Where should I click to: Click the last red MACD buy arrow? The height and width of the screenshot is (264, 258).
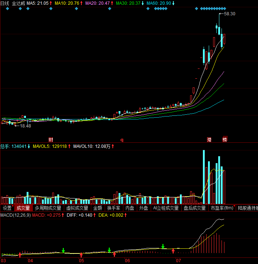click(173, 251)
